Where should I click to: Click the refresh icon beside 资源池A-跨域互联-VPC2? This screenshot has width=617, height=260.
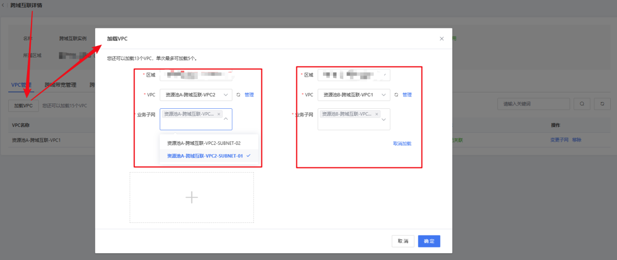pos(238,95)
